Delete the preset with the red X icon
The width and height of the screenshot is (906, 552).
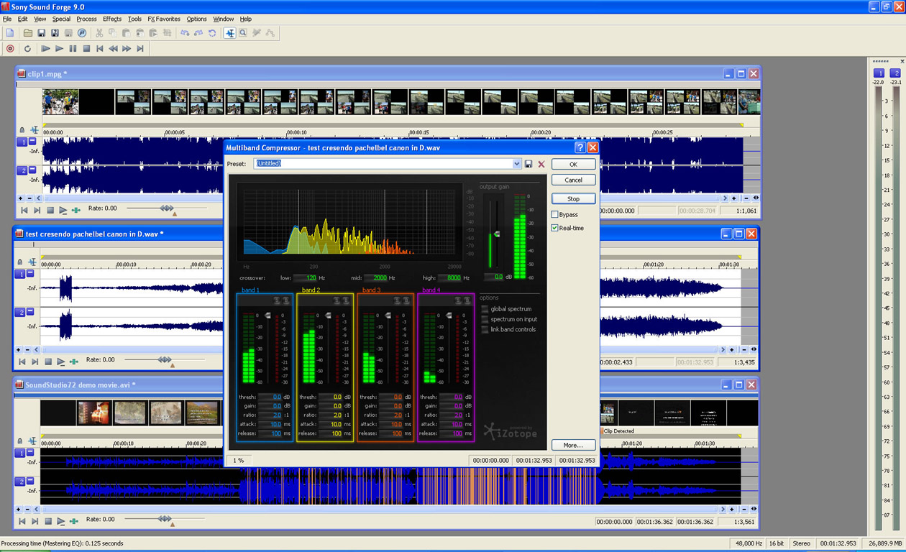(541, 164)
